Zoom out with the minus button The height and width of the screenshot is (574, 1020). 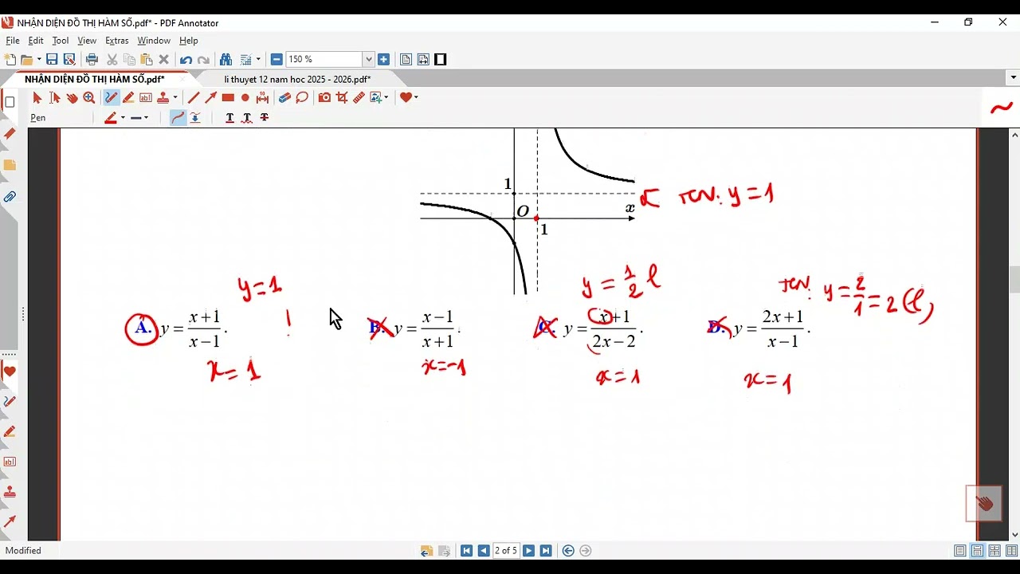pos(277,60)
